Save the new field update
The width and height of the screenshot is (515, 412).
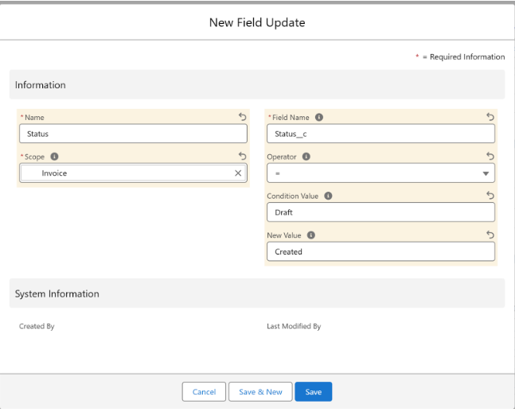coord(313,392)
